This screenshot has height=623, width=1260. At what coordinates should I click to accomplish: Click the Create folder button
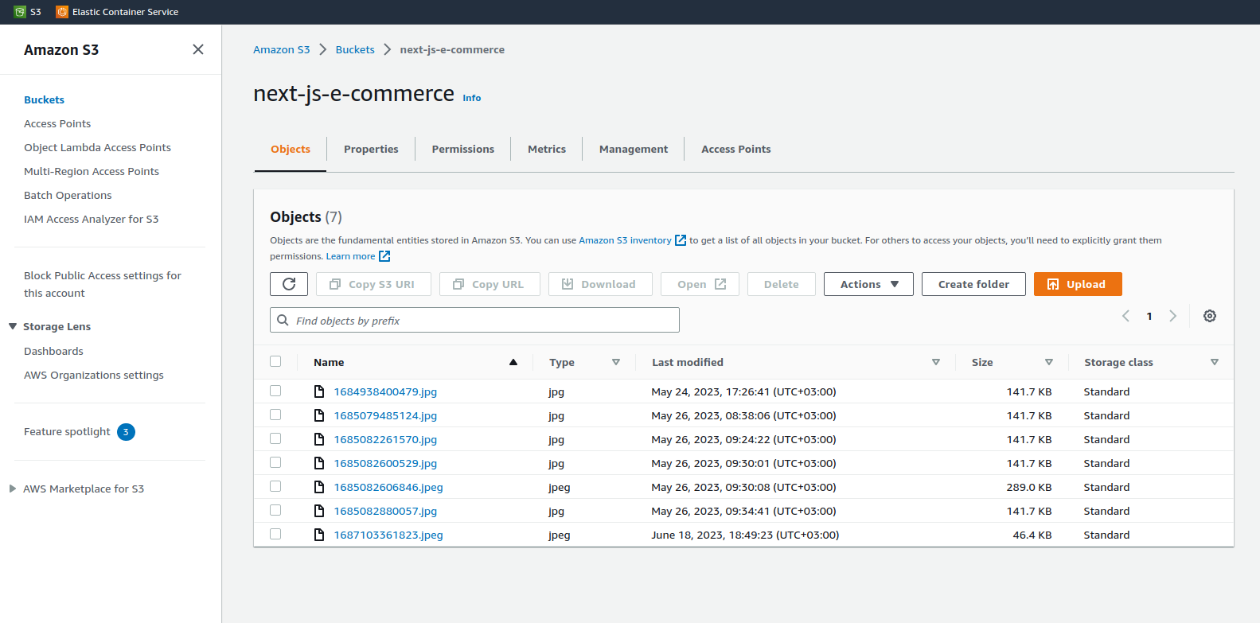tap(973, 284)
